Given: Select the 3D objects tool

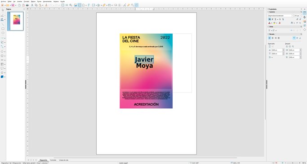Looking at the screenshot, I should point(2,77).
